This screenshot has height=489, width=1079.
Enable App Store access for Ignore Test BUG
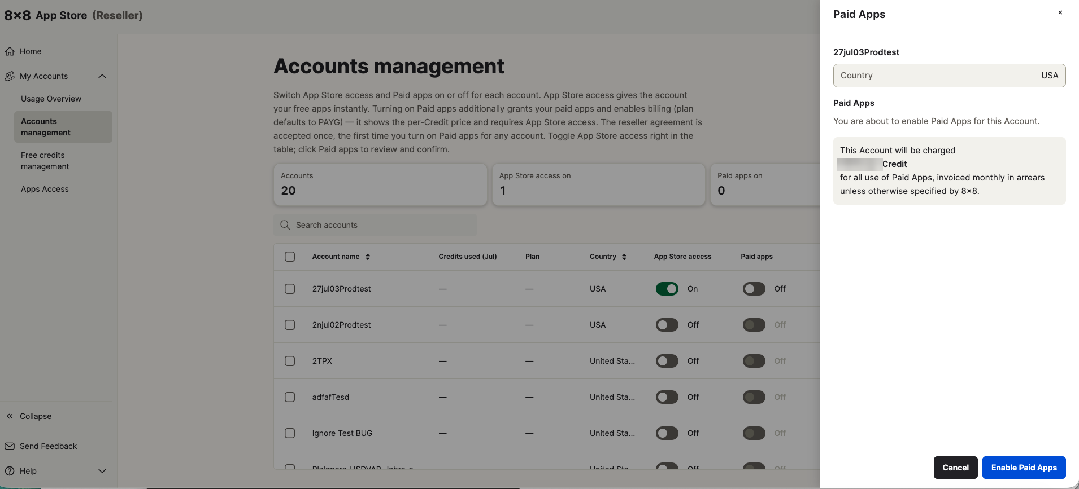pyautogui.click(x=667, y=433)
